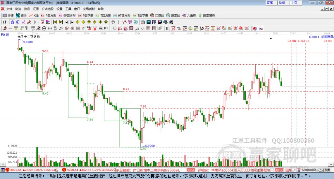Open the candlestick style dropdown arrow
The image size is (334, 179).
click(x=38, y=22)
